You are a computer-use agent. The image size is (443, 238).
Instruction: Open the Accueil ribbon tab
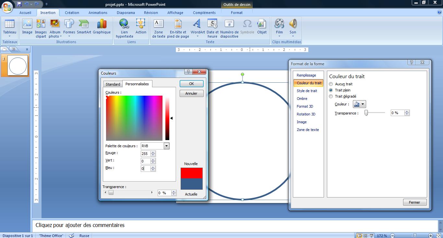click(x=25, y=13)
